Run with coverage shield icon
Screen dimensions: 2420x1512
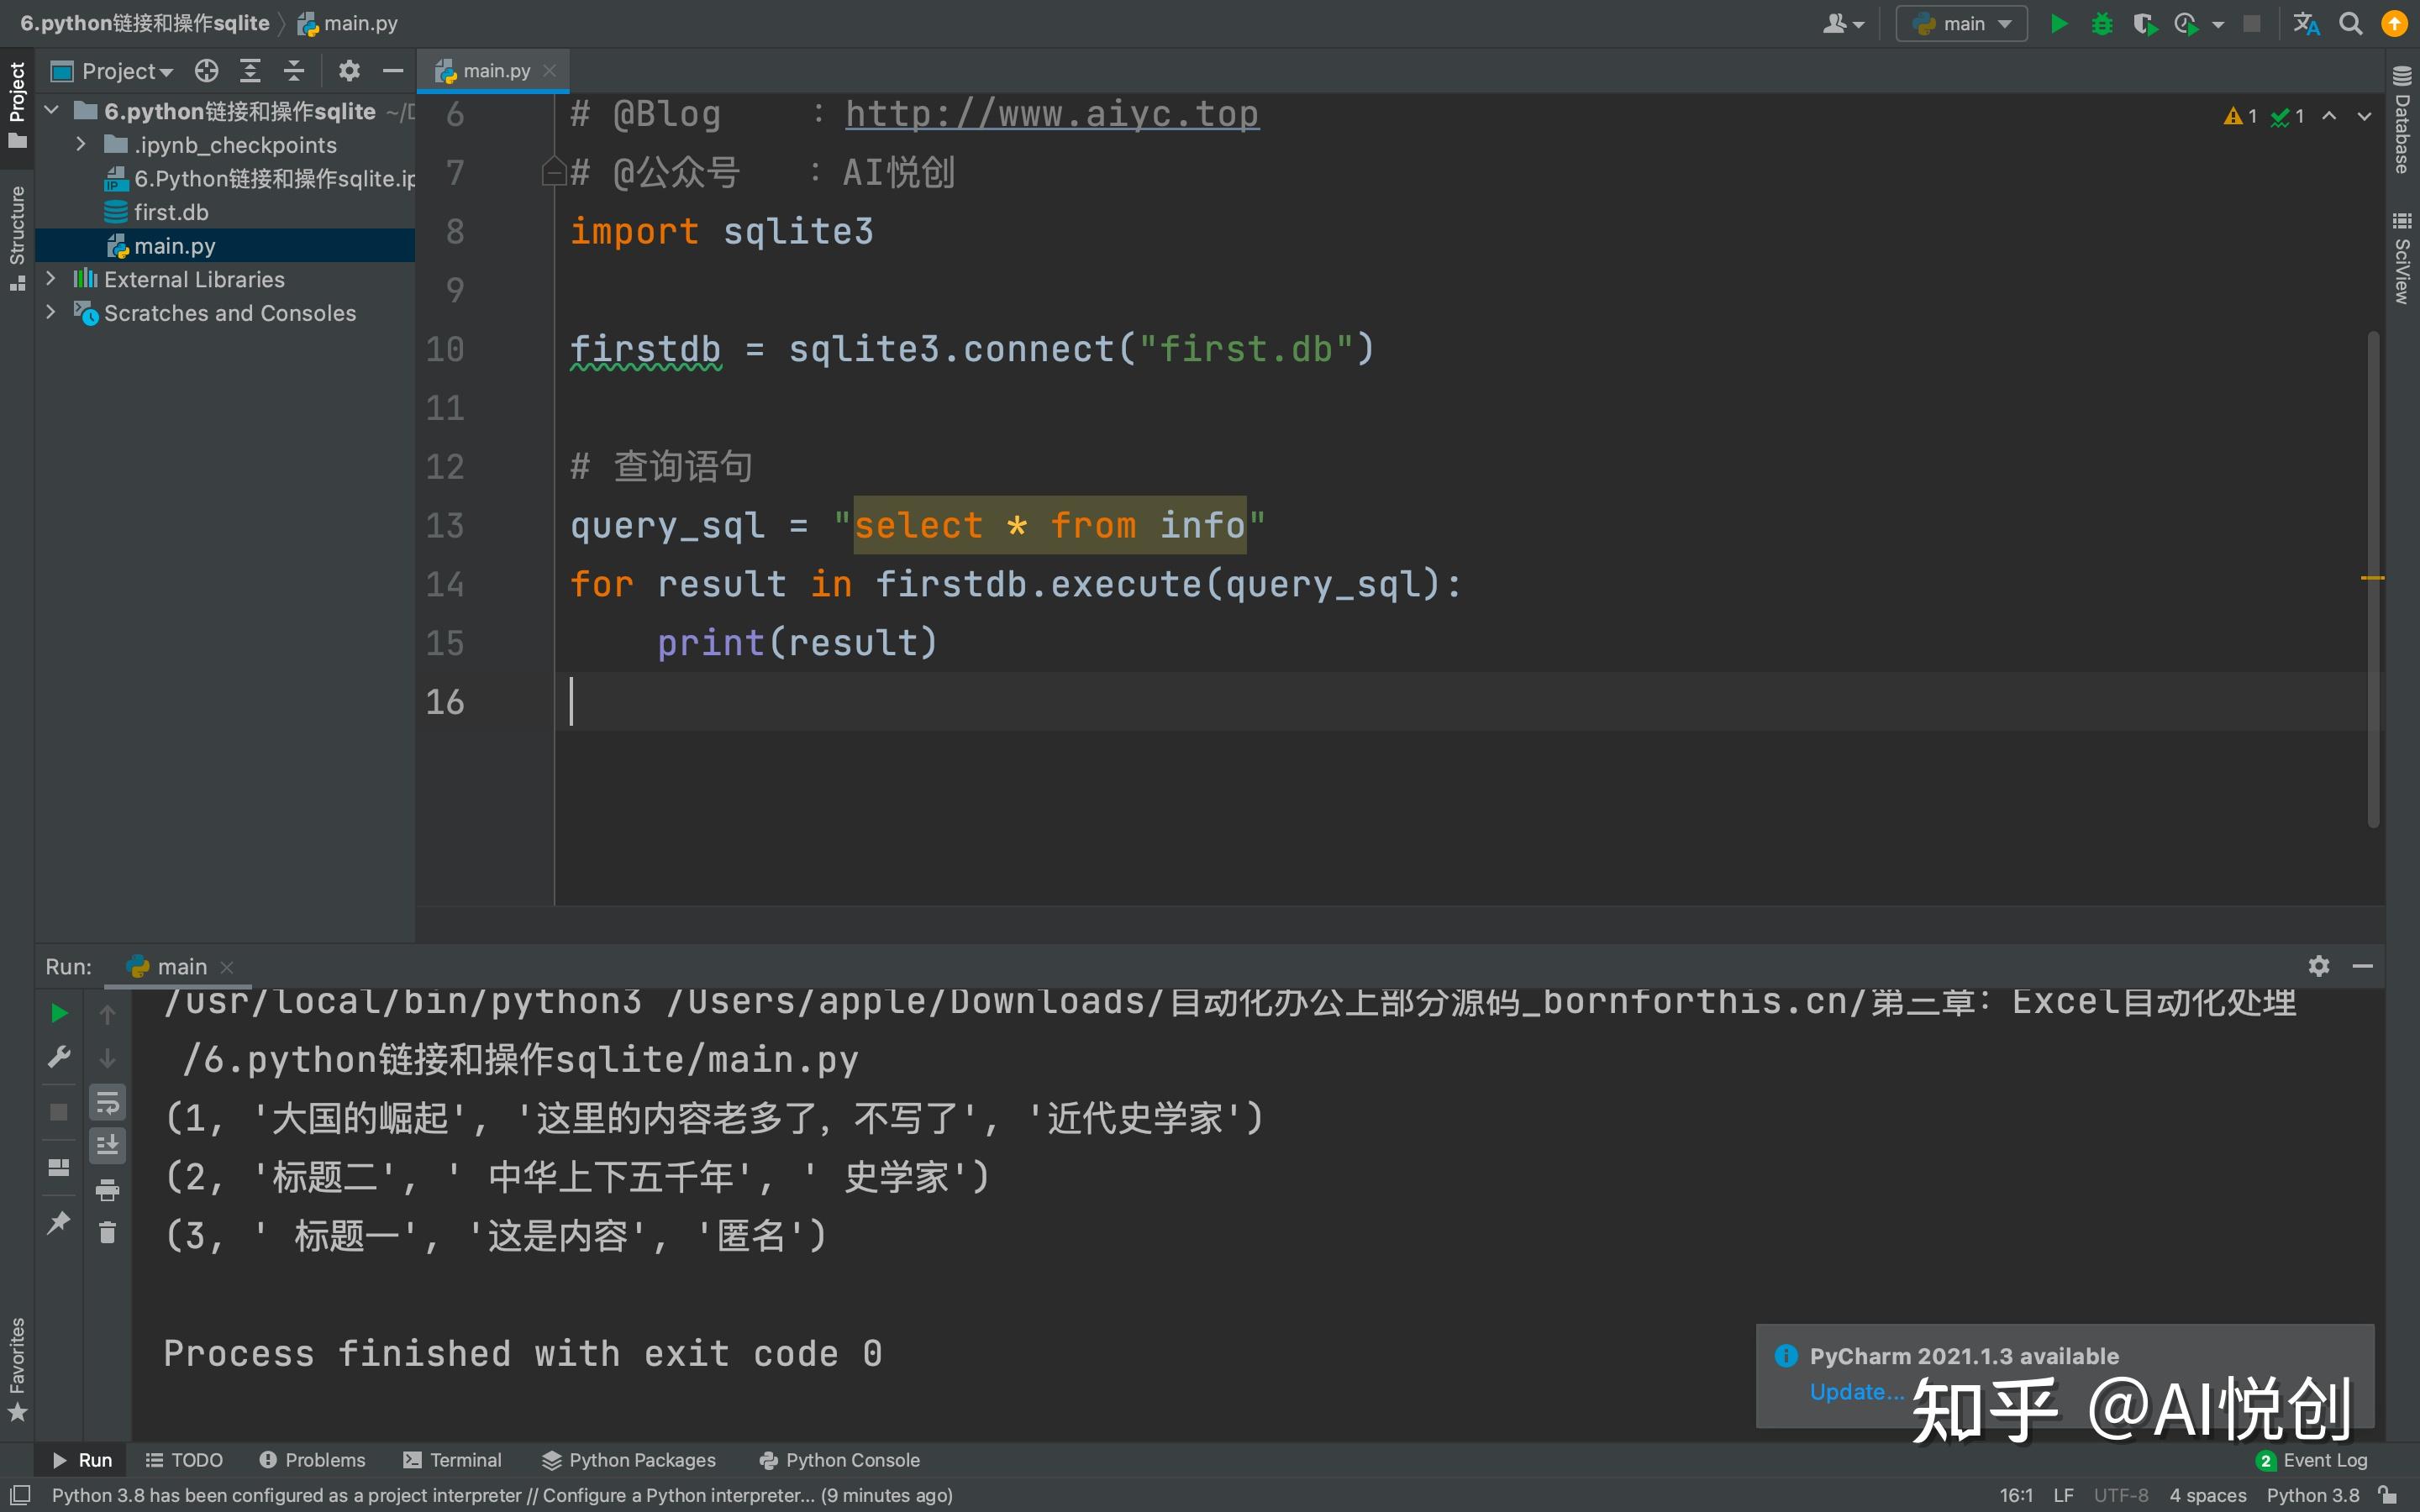pyautogui.click(x=2144, y=24)
